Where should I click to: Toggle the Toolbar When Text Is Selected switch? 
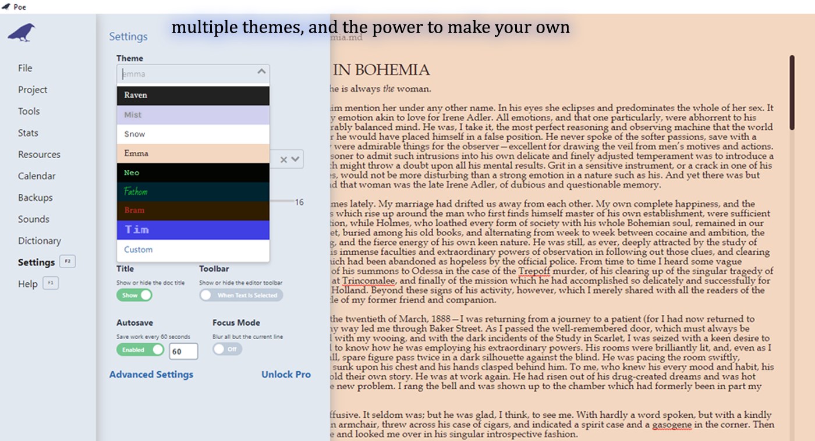(x=241, y=295)
